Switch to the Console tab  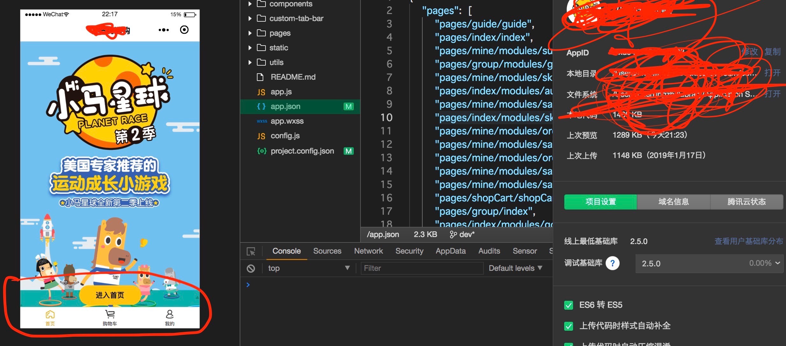point(286,251)
